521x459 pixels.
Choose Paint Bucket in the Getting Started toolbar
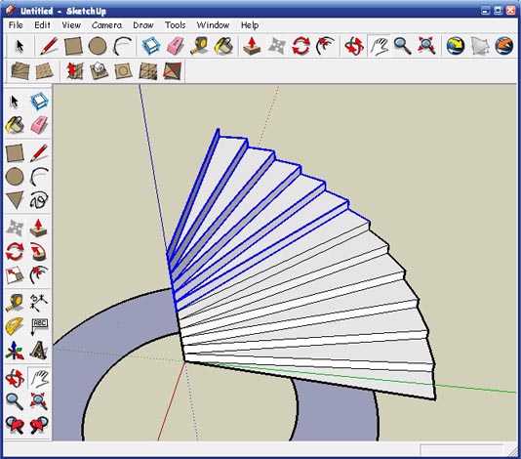(224, 46)
